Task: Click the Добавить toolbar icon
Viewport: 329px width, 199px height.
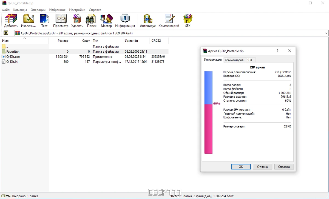Action: pyautogui.click(x=11, y=19)
